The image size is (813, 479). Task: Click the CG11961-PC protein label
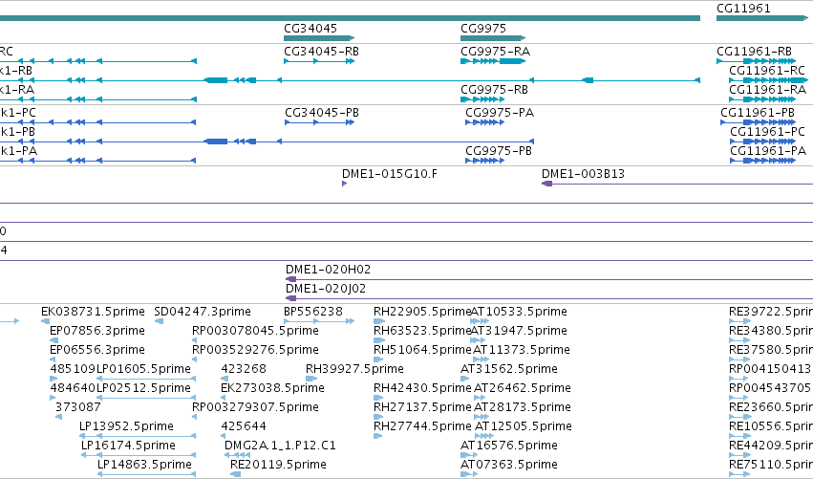767,132
